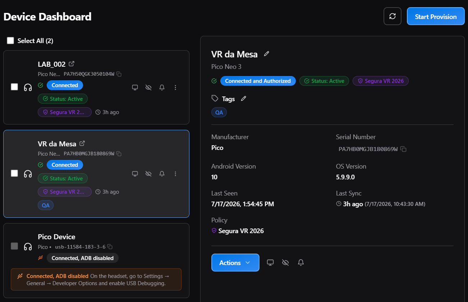Click Segura VR policy chip on LAB_002 card
Screen dimensions: 468x302
pyautogui.click(x=65, y=112)
